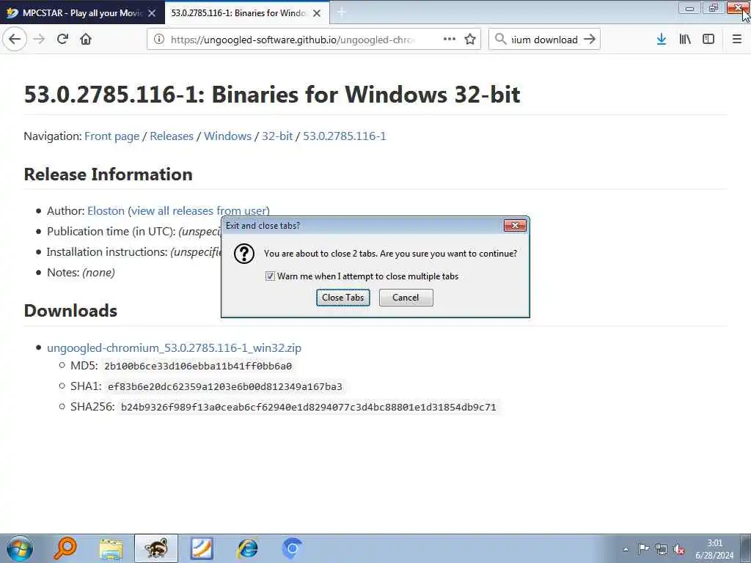Viewport: 751px width, 563px height.
Task: Confirm with the Close Tabs button
Action: click(x=343, y=298)
